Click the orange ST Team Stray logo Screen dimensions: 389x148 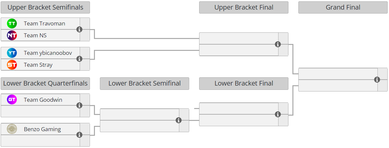[x=12, y=65]
